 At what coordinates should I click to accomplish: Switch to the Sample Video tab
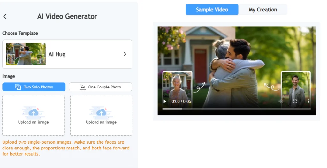pos(212,10)
